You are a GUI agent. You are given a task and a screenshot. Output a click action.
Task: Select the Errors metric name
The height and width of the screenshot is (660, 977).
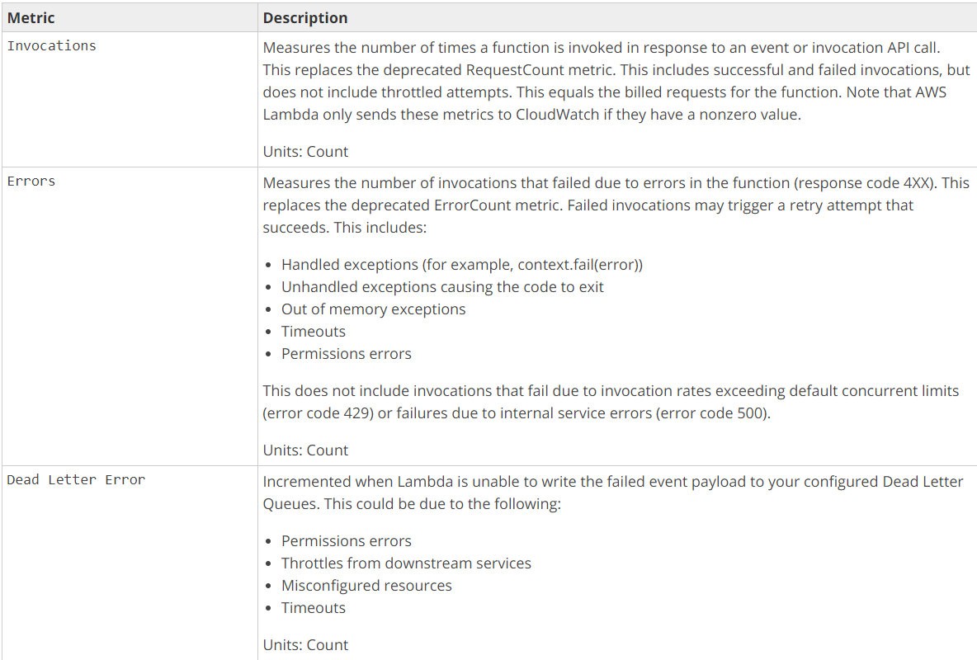(x=31, y=181)
